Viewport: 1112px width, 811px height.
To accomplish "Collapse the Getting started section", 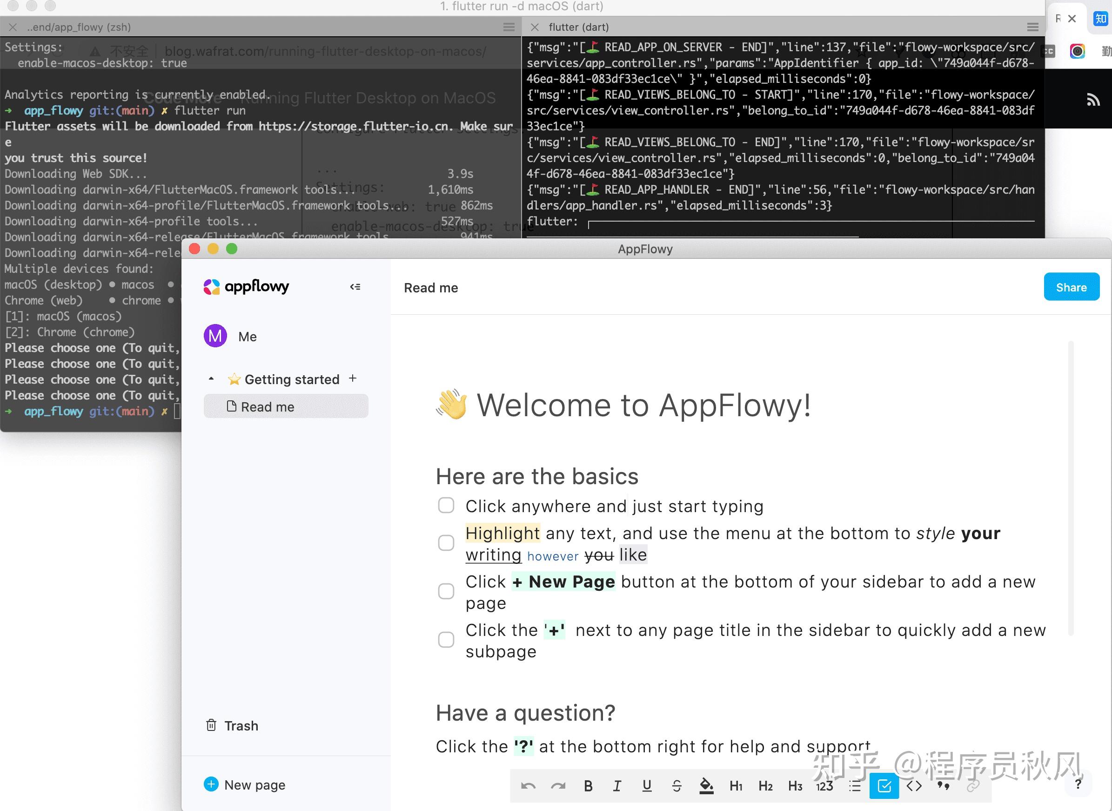I will pos(211,378).
